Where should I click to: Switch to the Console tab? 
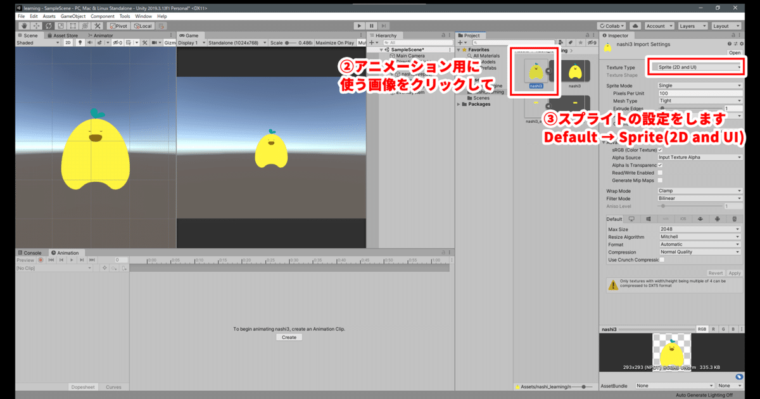click(x=29, y=253)
